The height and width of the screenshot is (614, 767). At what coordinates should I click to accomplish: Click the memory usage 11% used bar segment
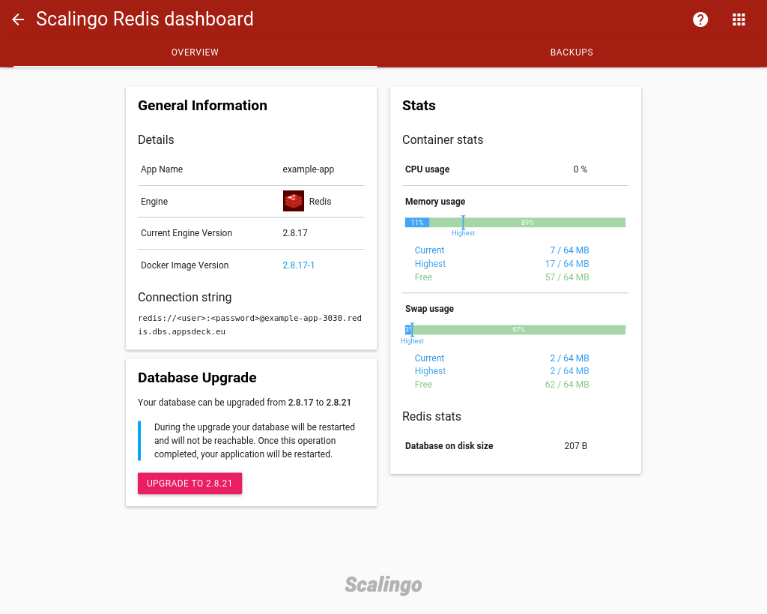[417, 223]
